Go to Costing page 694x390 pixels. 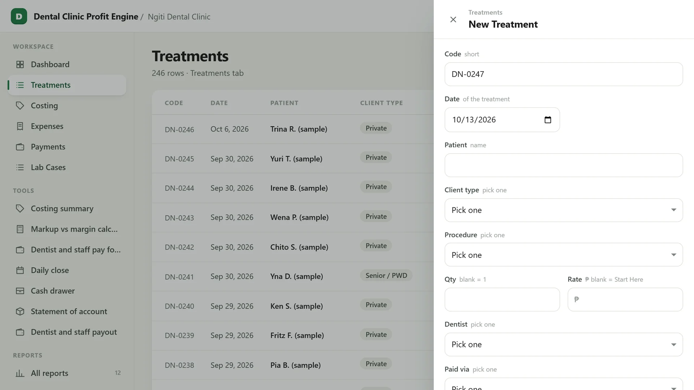(x=67, y=105)
